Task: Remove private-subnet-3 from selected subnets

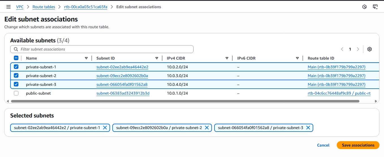Action: (308, 128)
